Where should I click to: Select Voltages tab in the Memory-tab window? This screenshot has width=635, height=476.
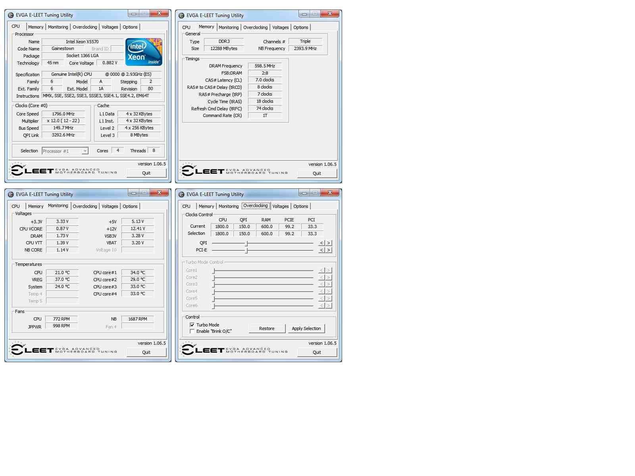pos(281,28)
